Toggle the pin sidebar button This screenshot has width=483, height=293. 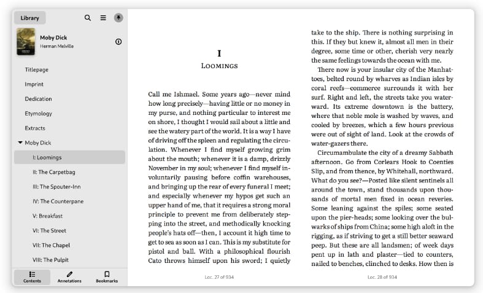118,18
